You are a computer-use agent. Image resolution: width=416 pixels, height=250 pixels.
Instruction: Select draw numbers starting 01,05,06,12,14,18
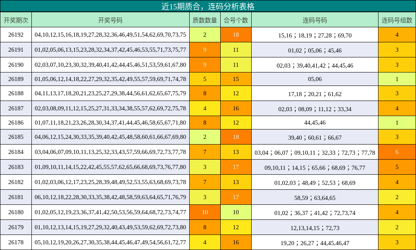coord(111,79)
